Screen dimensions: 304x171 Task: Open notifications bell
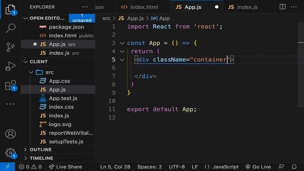point(294,167)
